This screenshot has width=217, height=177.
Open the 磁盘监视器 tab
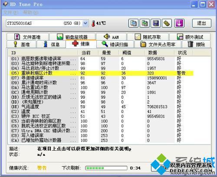click(72, 37)
